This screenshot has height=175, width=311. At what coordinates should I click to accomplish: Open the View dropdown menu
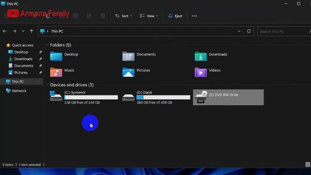click(x=149, y=16)
